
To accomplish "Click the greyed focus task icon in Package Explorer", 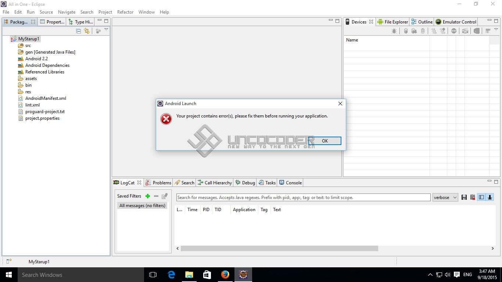I will pyautogui.click(x=98, y=31).
